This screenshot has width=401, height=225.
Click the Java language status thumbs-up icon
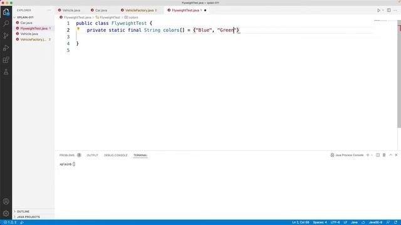coord(363,222)
